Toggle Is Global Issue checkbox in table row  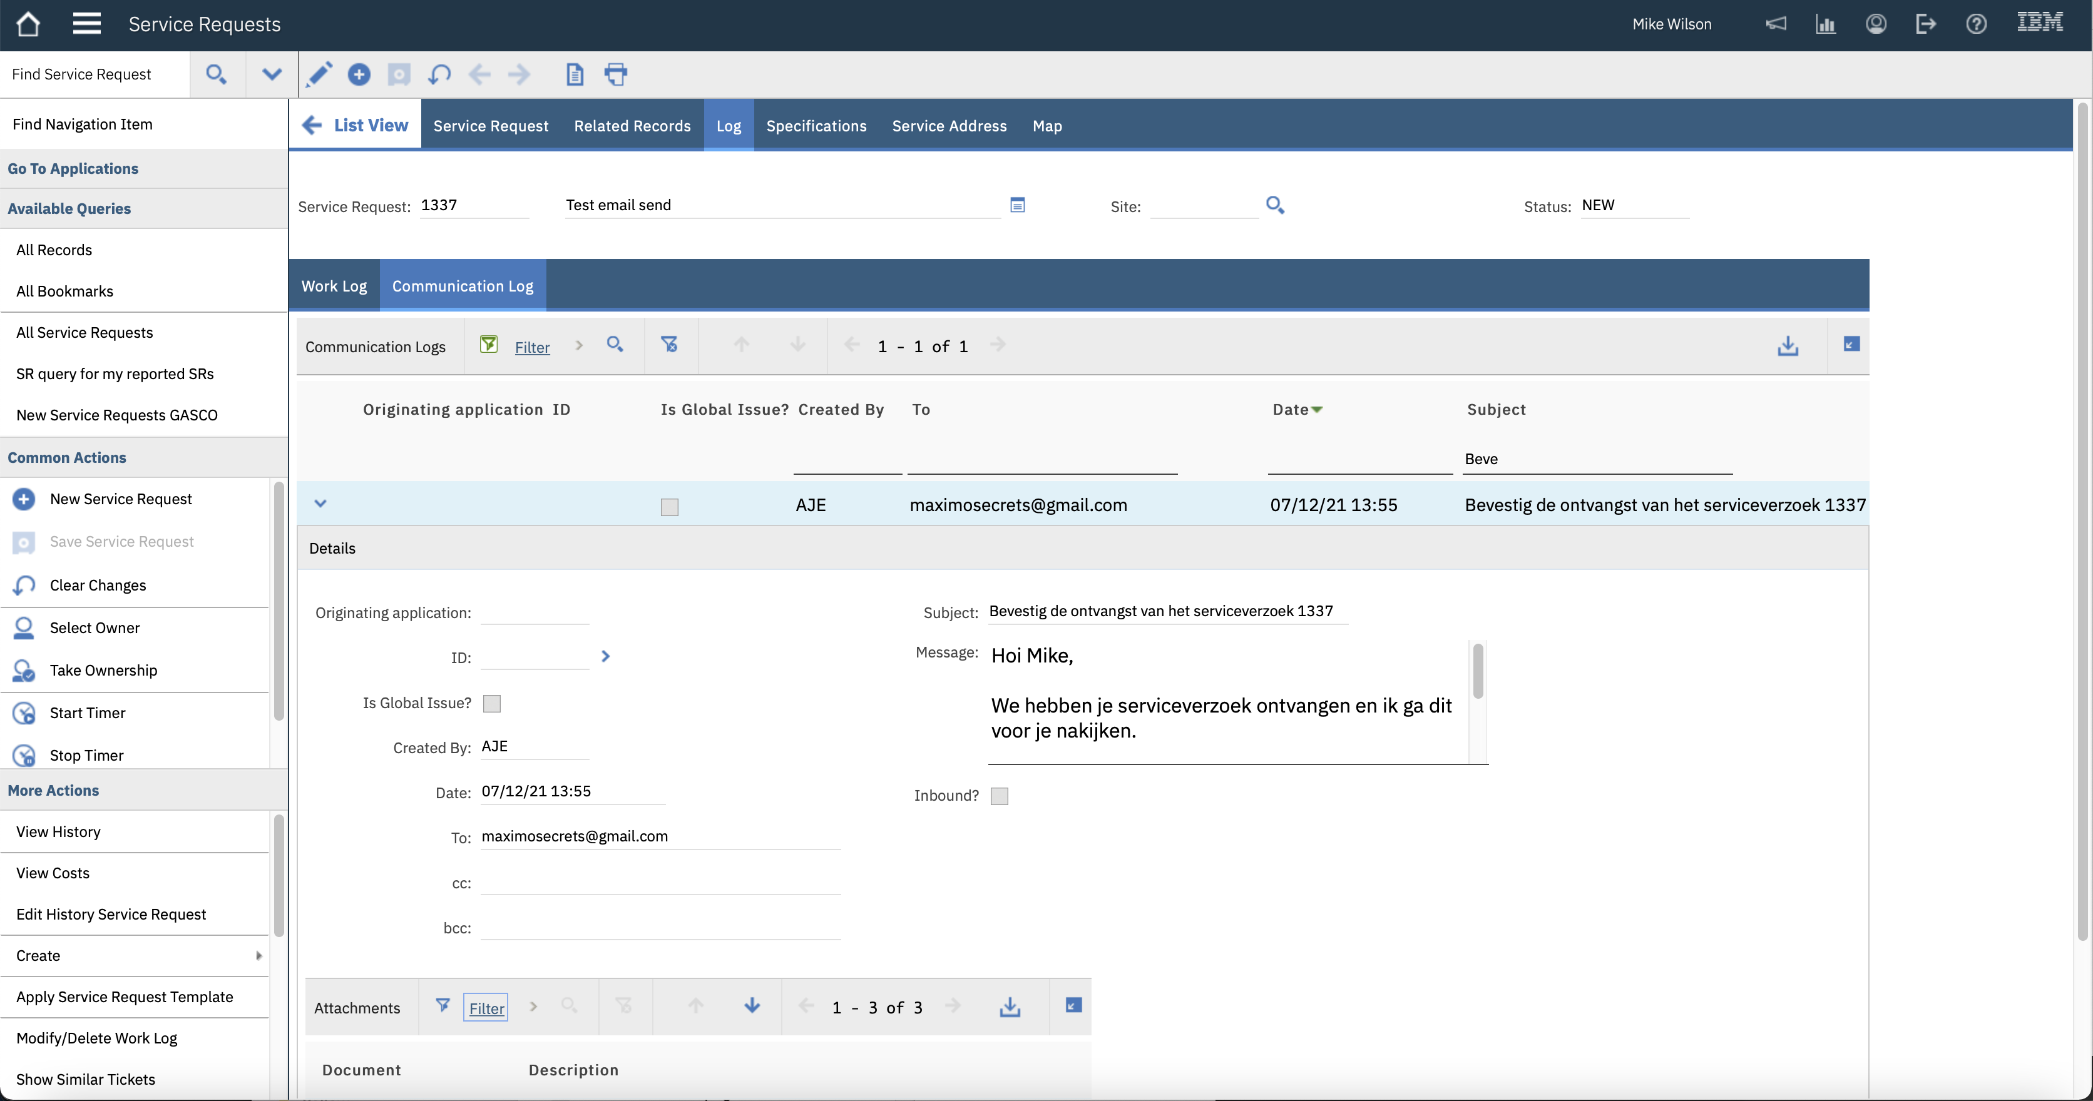[x=670, y=507]
